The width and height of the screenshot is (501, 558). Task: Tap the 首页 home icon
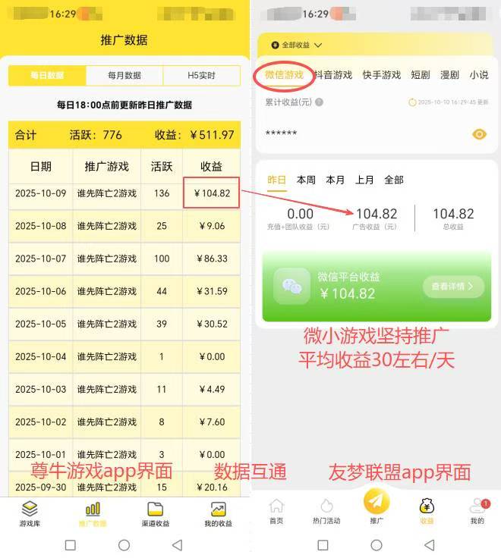(x=276, y=506)
